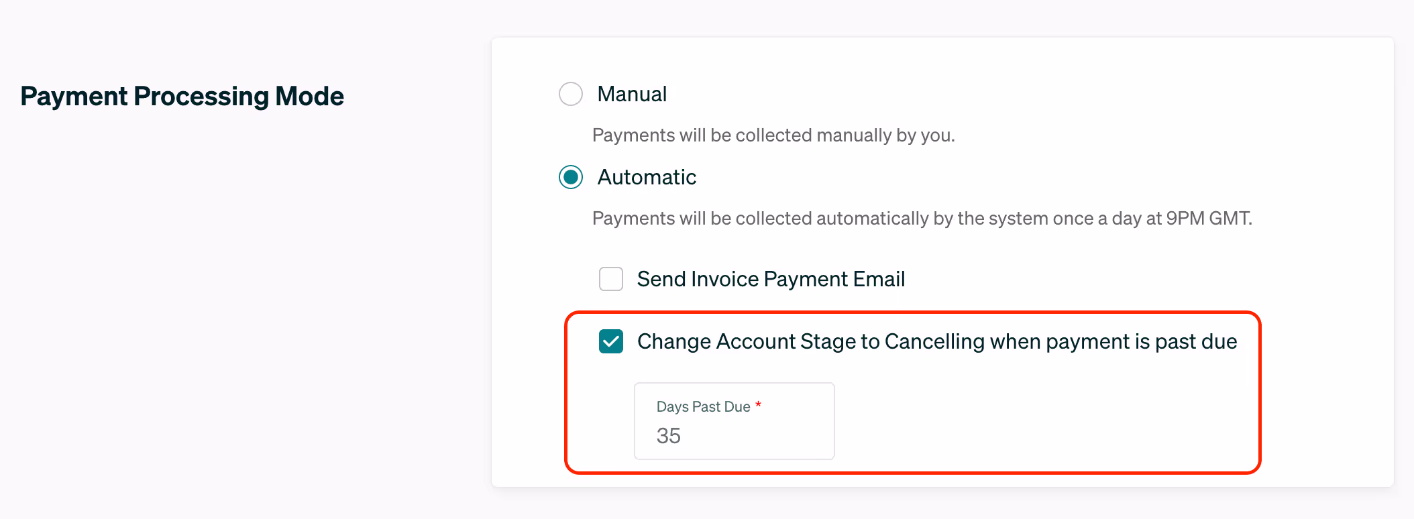This screenshot has height=519, width=1414.
Task: Click the red required asterisk
Action: click(x=759, y=405)
